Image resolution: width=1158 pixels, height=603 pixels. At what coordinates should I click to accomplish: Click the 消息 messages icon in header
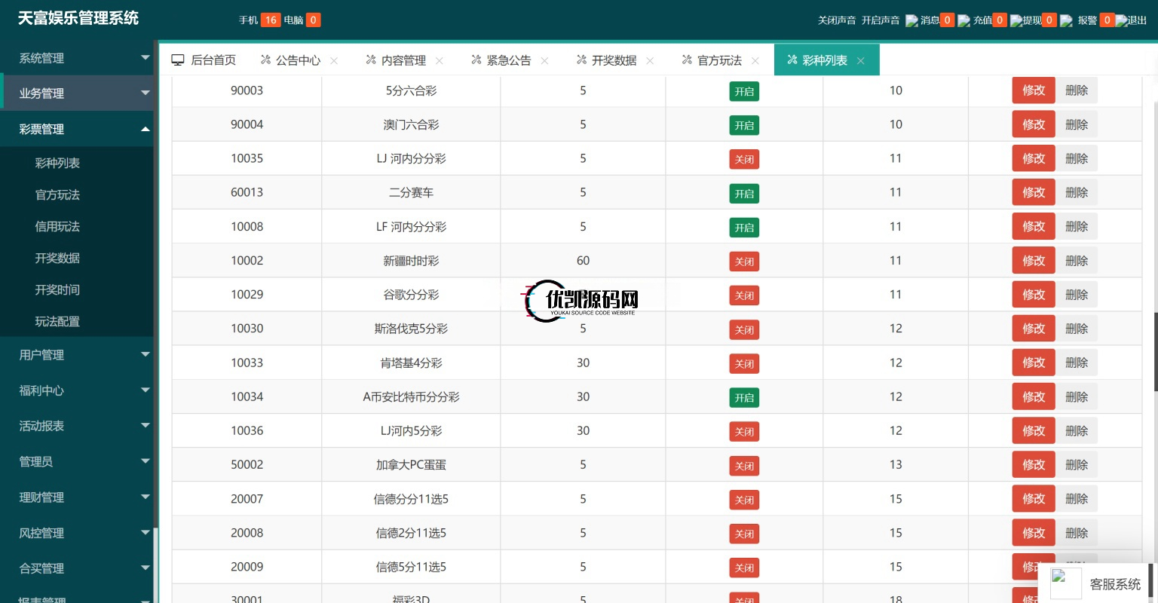pyautogui.click(x=911, y=21)
